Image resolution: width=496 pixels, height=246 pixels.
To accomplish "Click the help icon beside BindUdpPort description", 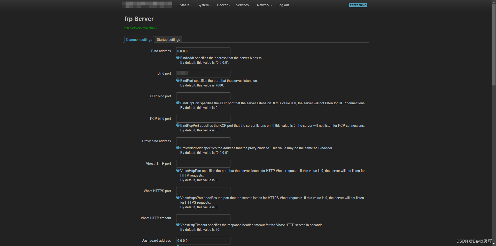I will tap(178, 103).
